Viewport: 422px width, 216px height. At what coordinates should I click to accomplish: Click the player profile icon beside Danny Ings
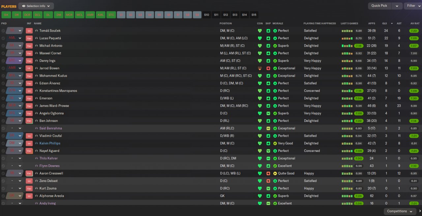37,61
